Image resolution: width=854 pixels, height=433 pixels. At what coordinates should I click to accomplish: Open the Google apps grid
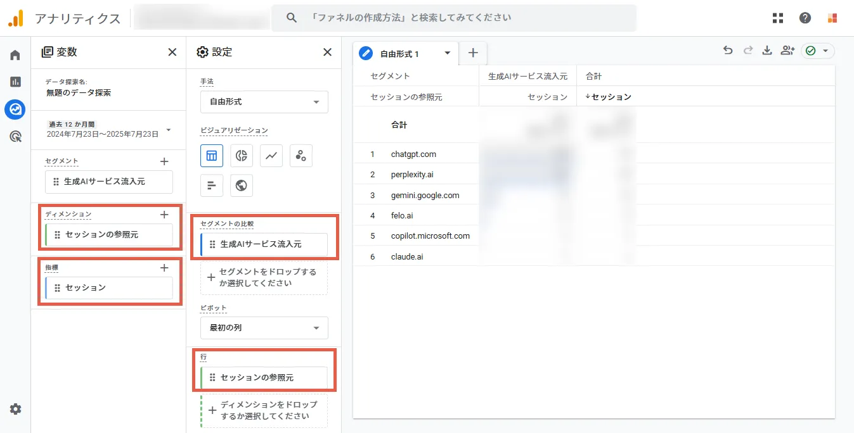pos(778,18)
